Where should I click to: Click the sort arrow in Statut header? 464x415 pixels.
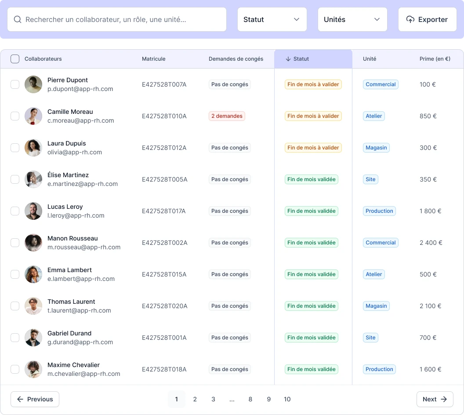(x=288, y=59)
